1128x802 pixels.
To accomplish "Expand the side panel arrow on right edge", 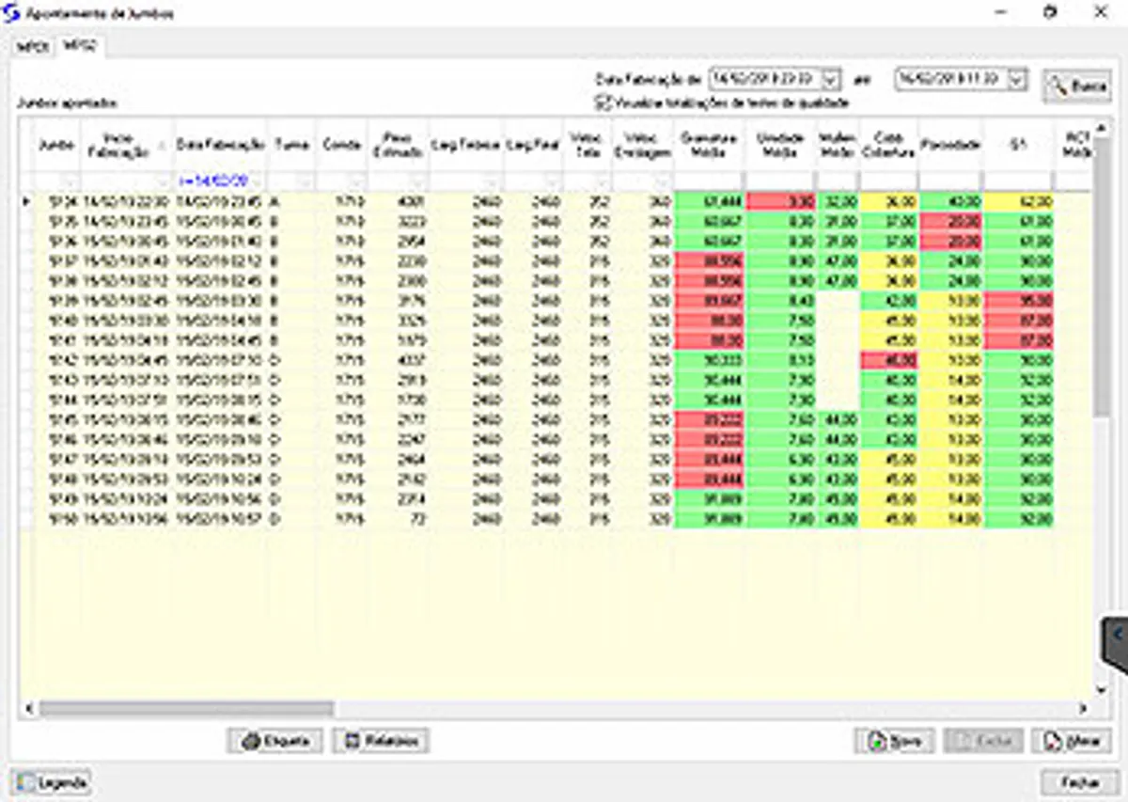I will (x=1116, y=637).
